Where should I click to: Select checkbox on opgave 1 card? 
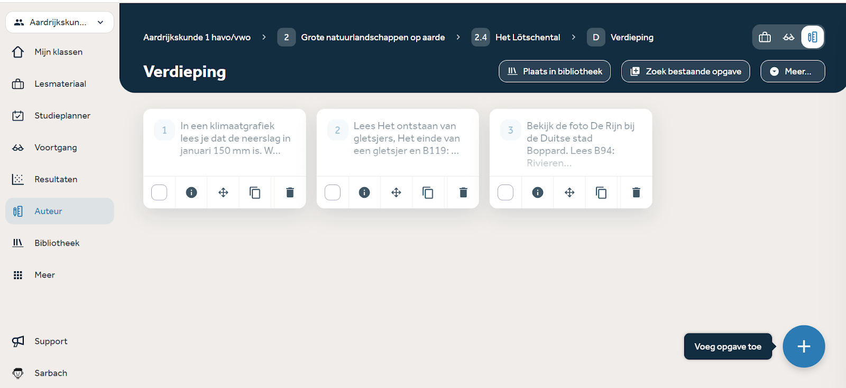click(x=159, y=192)
